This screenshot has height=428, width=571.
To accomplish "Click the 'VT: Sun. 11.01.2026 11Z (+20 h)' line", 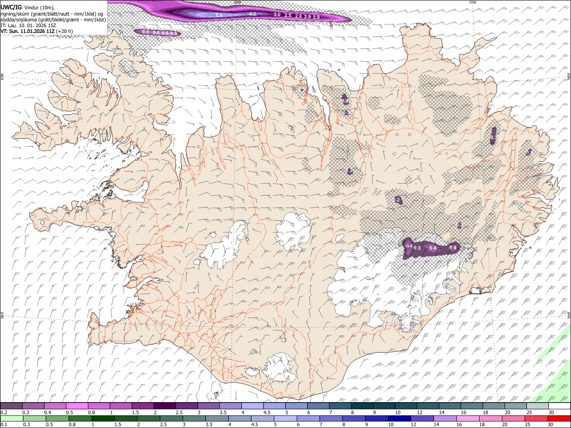I will [37, 31].
